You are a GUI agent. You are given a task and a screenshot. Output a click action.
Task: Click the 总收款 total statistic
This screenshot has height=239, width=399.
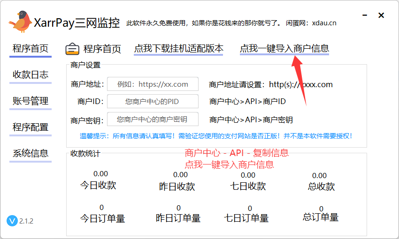(x=319, y=176)
